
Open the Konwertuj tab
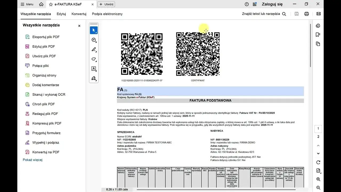79,14
